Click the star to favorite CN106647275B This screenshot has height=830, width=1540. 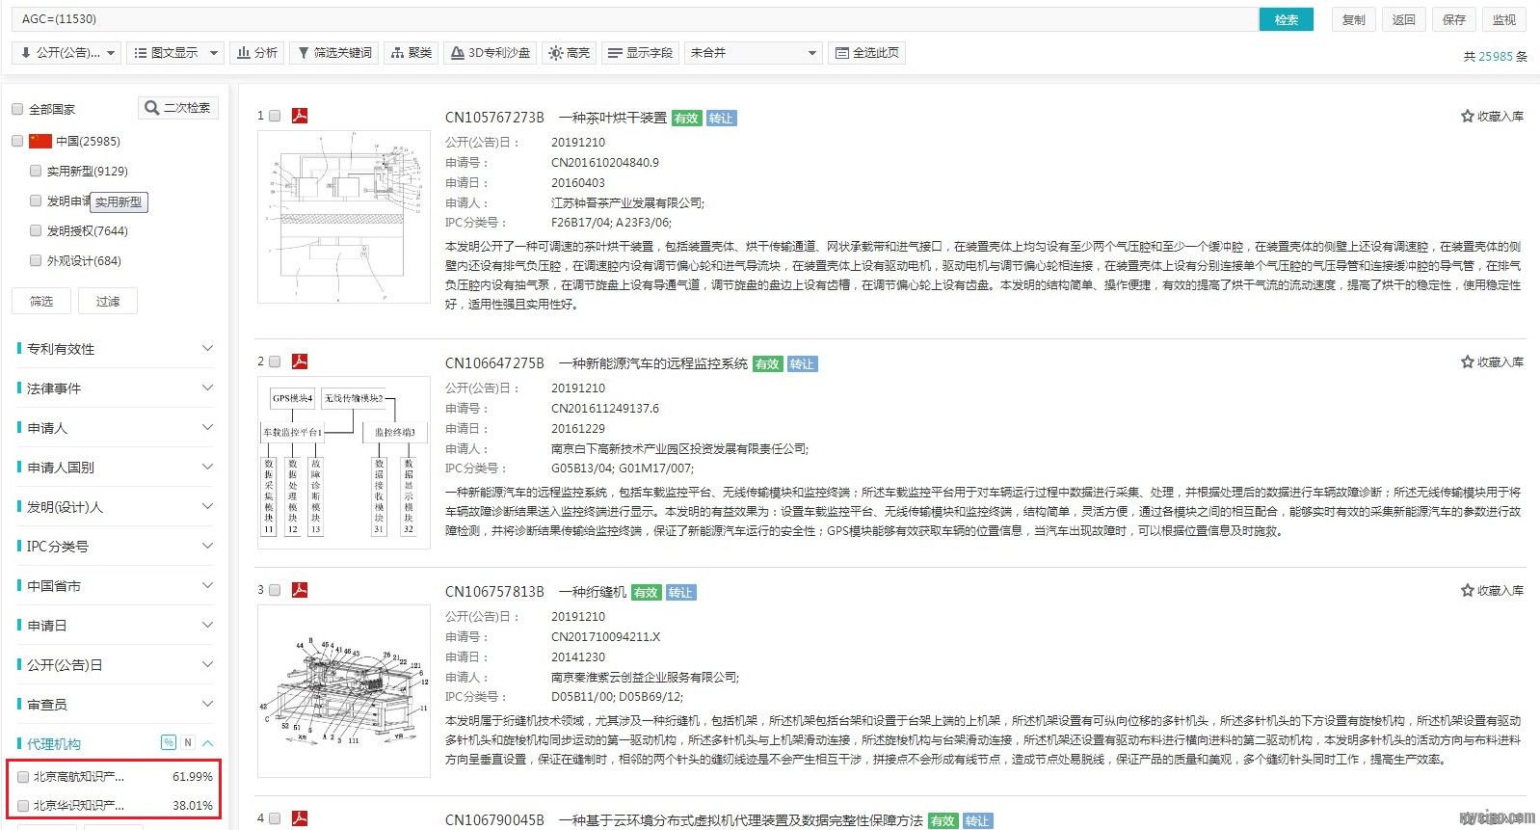click(x=1467, y=362)
